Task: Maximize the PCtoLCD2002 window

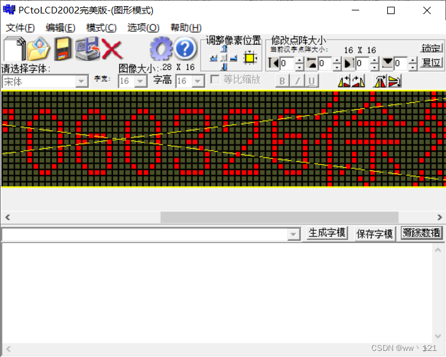Action: tap(391, 10)
